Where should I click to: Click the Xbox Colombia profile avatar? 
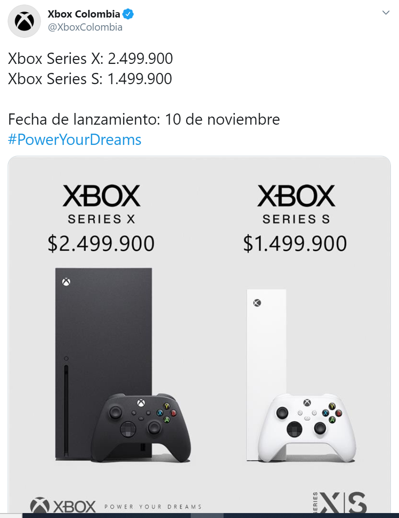pos(25,21)
